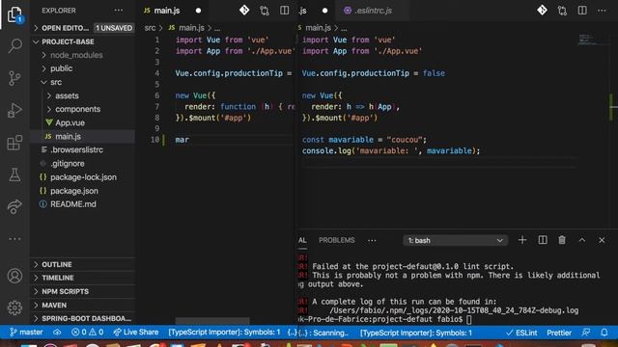Maximize the terminal panel with chevron up
Image resolution: width=618 pixels, height=347 pixels.
coord(582,240)
